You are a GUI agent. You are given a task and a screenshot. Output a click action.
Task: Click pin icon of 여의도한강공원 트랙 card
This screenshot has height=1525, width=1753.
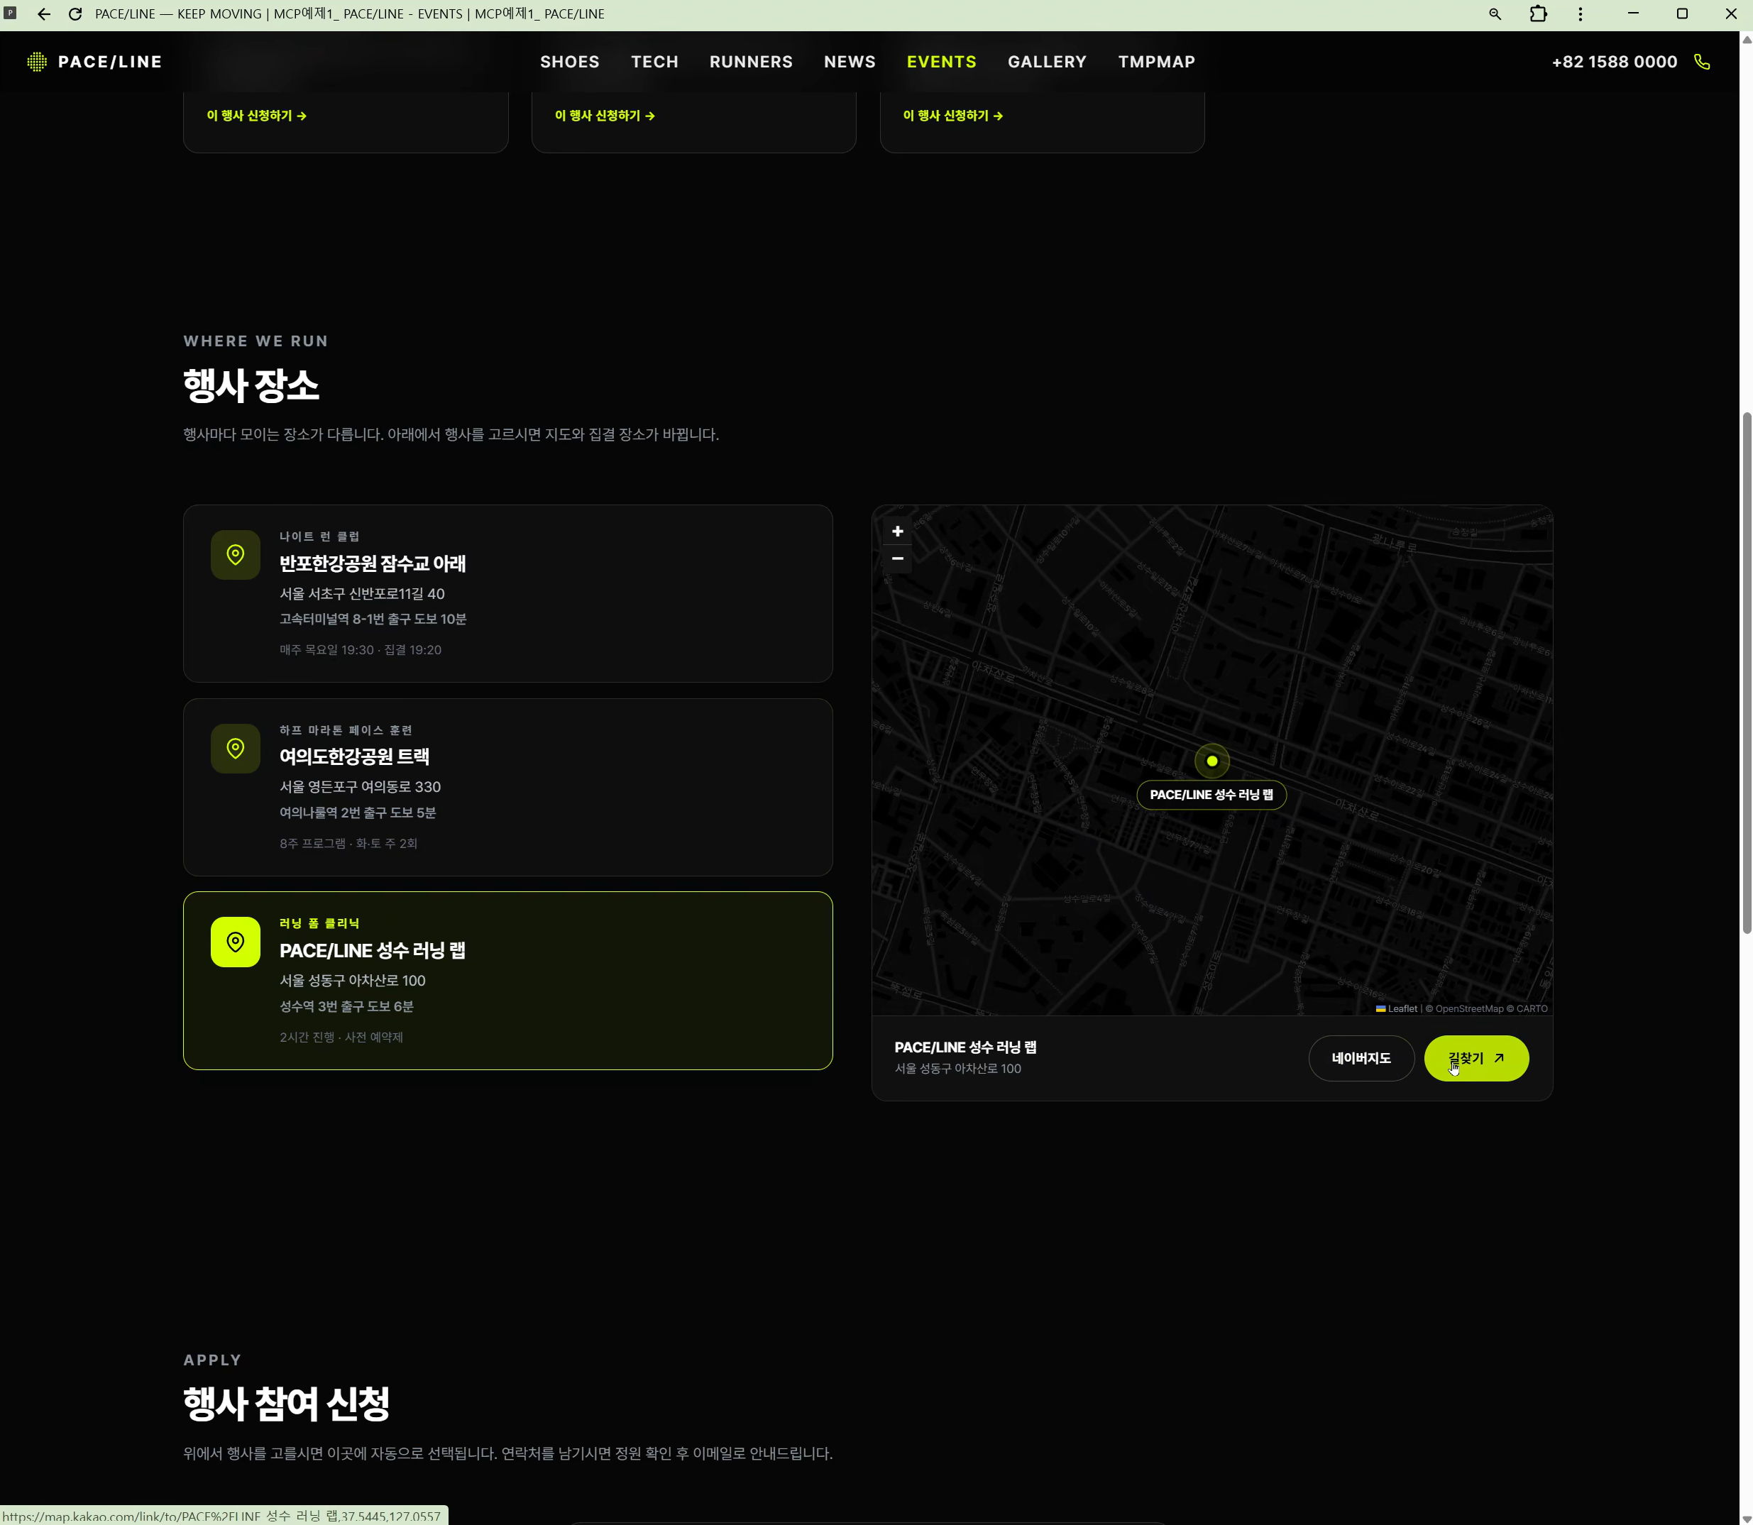[236, 748]
